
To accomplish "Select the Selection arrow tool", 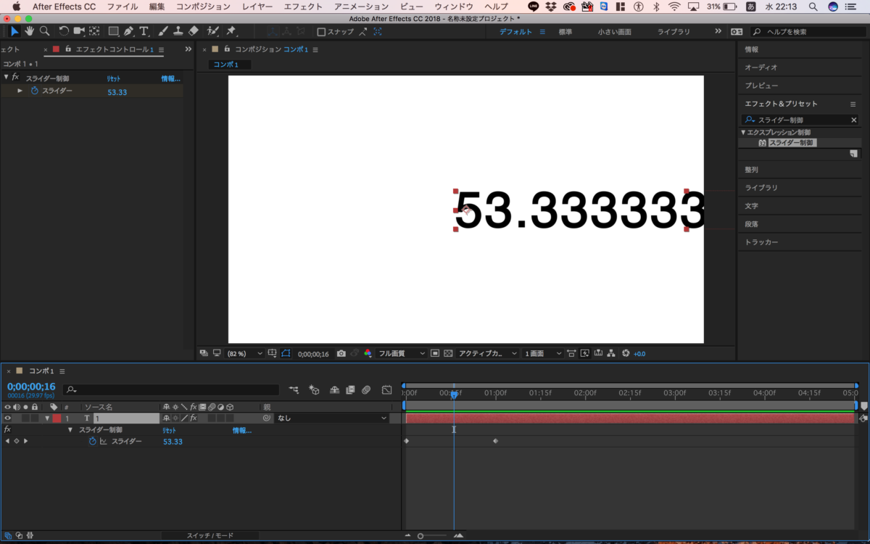I will (15, 31).
